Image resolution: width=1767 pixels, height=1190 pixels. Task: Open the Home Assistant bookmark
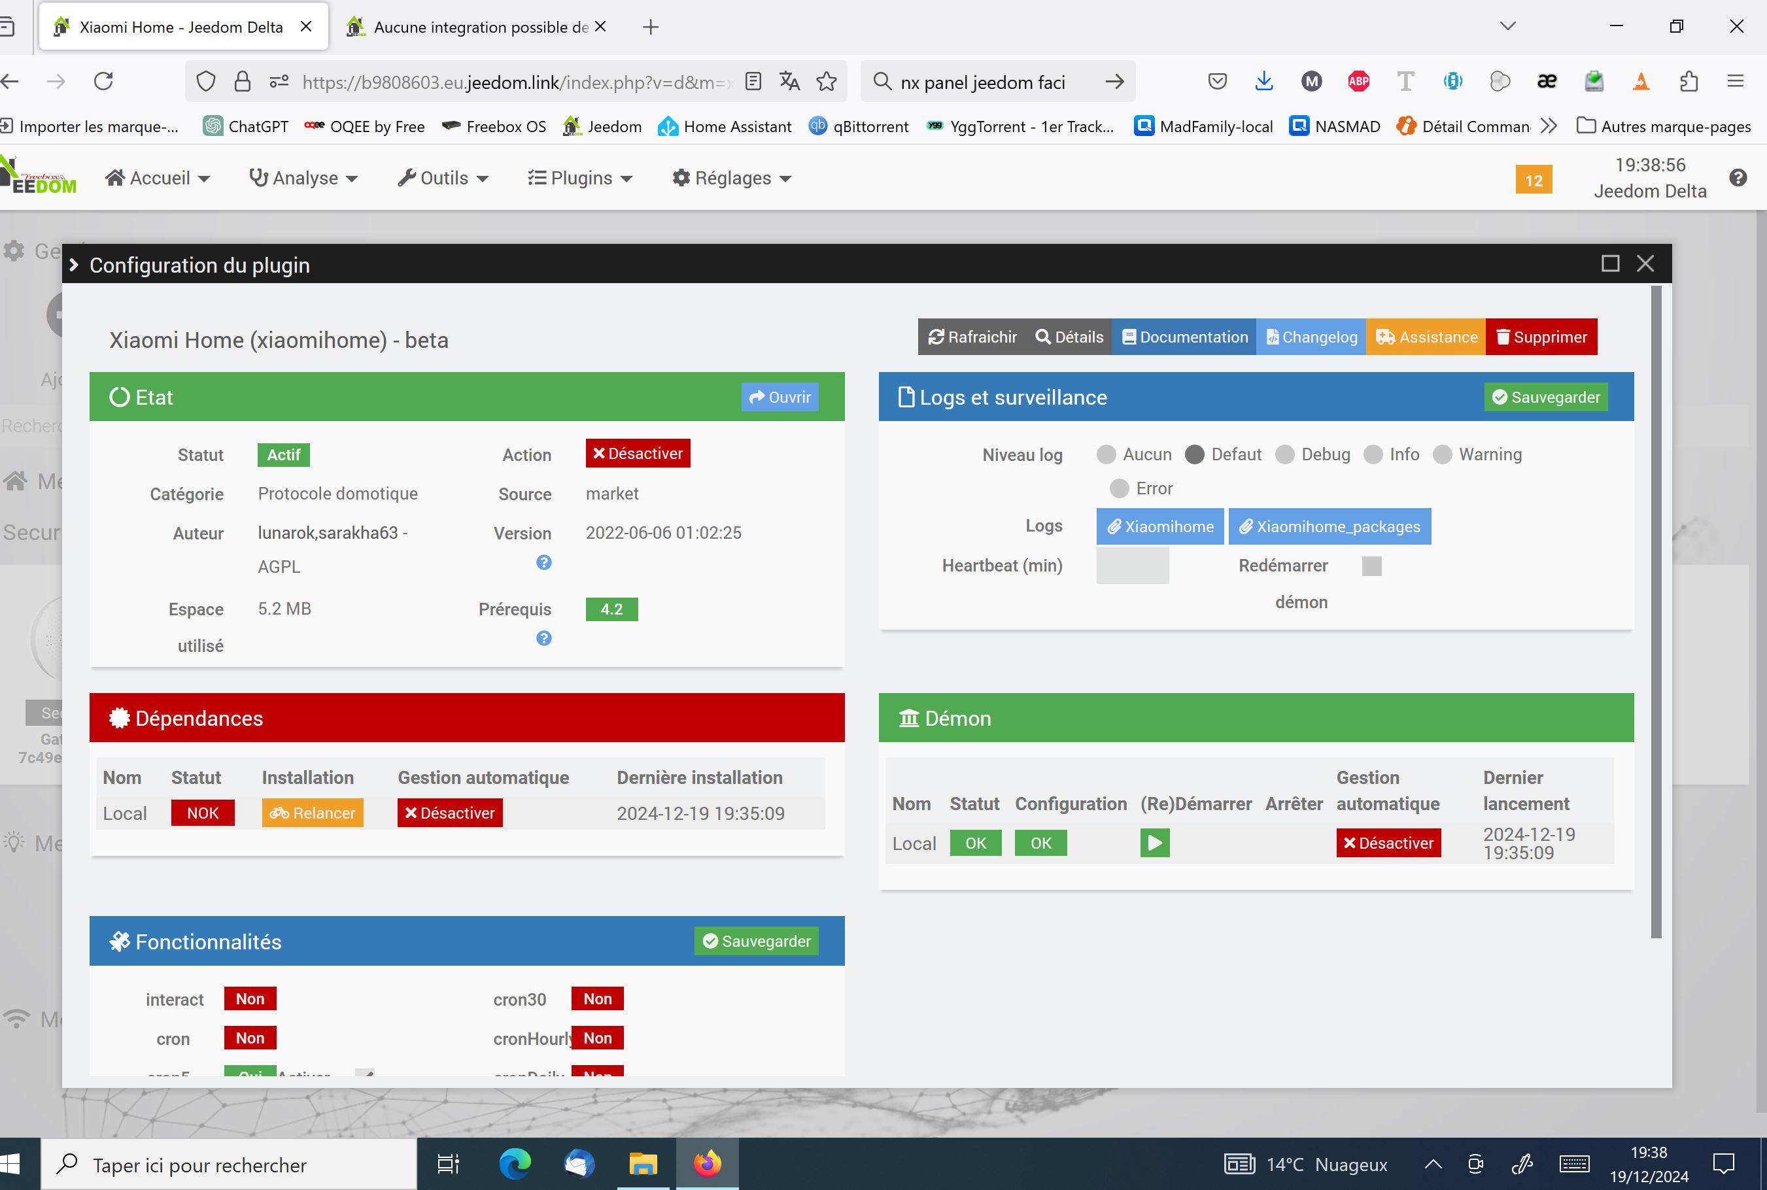(724, 126)
